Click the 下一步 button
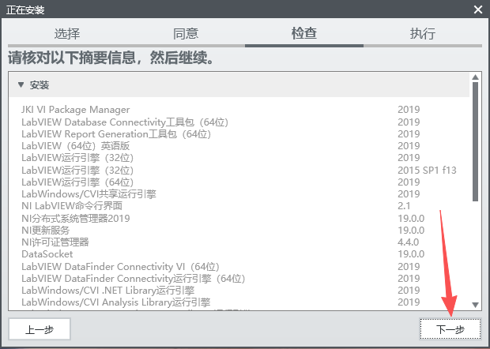The width and height of the screenshot is (490, 349). coord(450,329)
